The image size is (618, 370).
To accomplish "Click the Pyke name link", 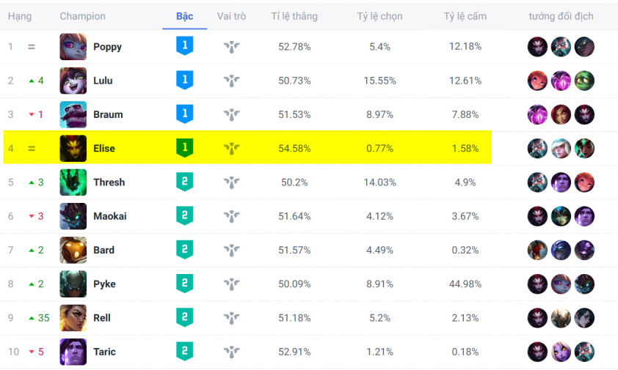I will [104, 284].
